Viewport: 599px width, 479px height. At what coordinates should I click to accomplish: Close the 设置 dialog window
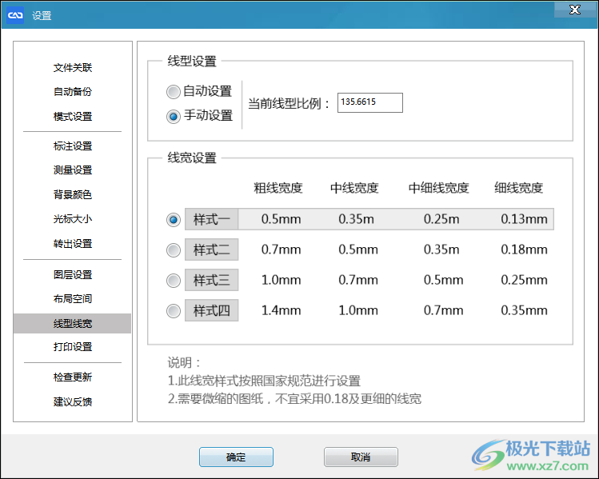click(x=575, y=10)
